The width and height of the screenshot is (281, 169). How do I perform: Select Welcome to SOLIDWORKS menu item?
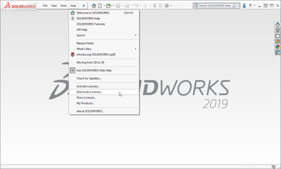[x=104, y=13]
